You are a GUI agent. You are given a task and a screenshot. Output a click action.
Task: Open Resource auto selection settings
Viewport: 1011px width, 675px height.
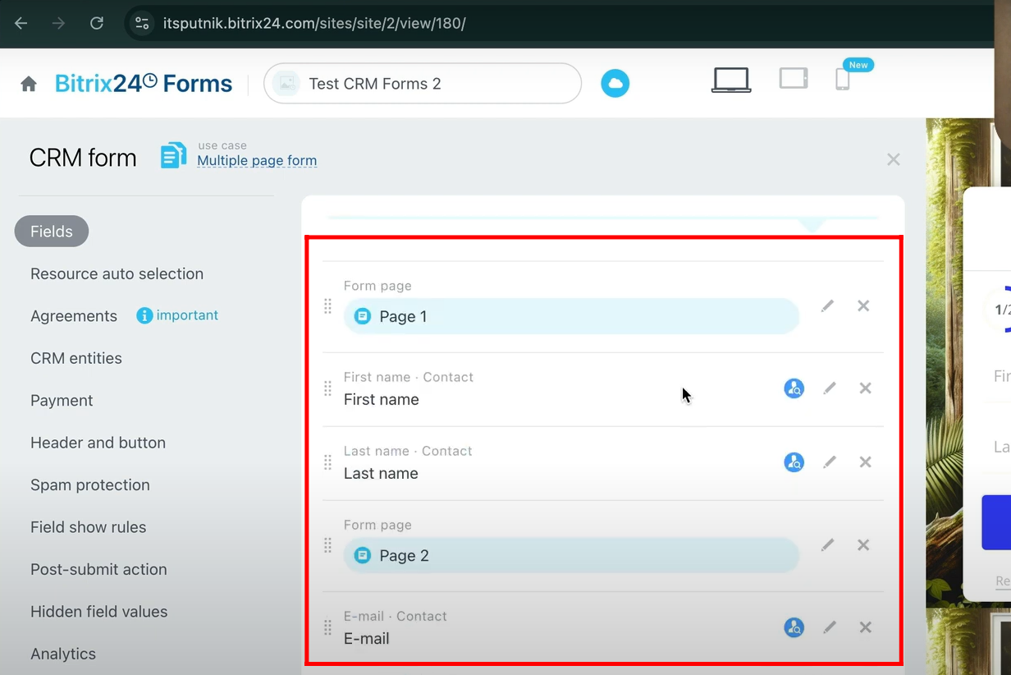click(x=117, y=274)
